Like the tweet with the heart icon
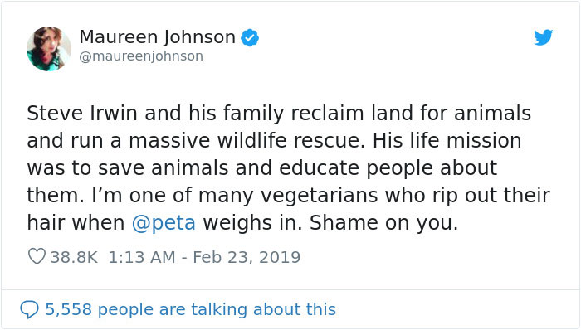The width and height of the screenshot is (581, 330). pos(37,256)
